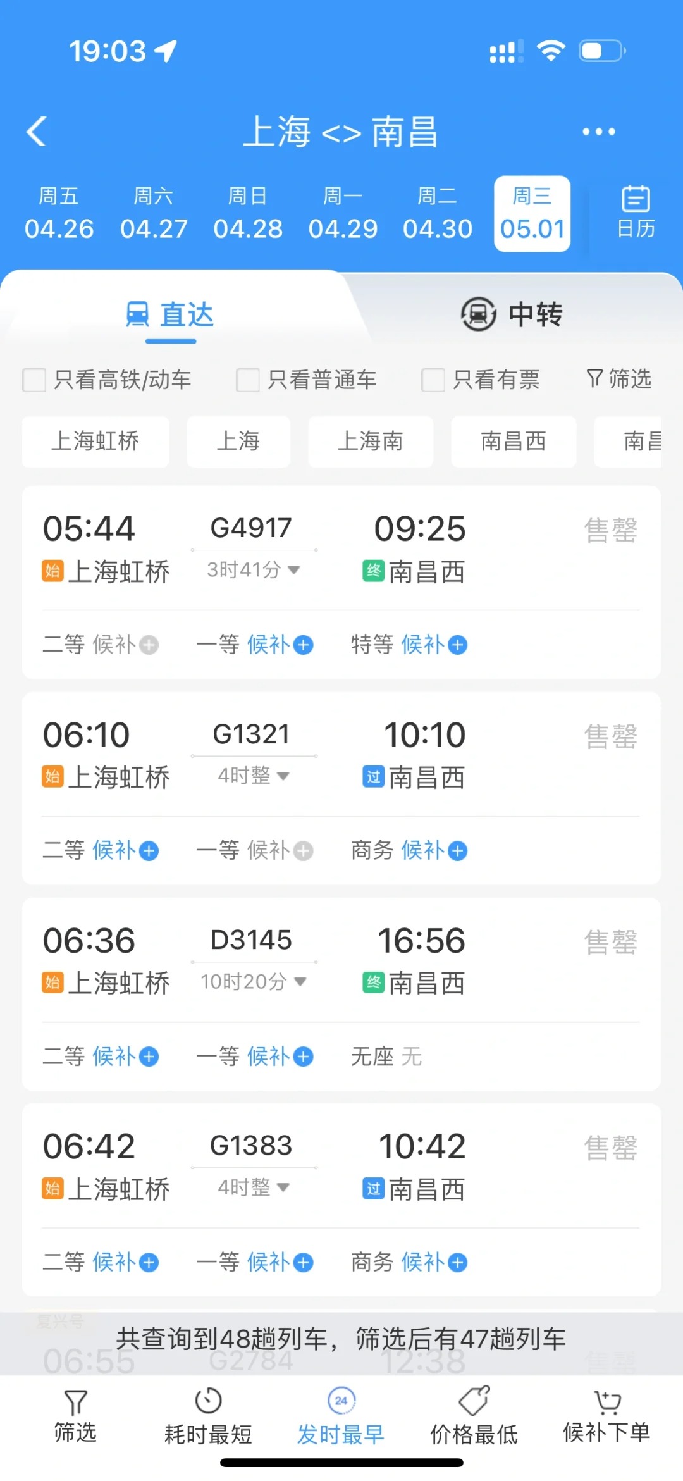Filter by 南昌西 station chip
The width and height of the screenshot is (683, 1481).
(x=514, y=442)
